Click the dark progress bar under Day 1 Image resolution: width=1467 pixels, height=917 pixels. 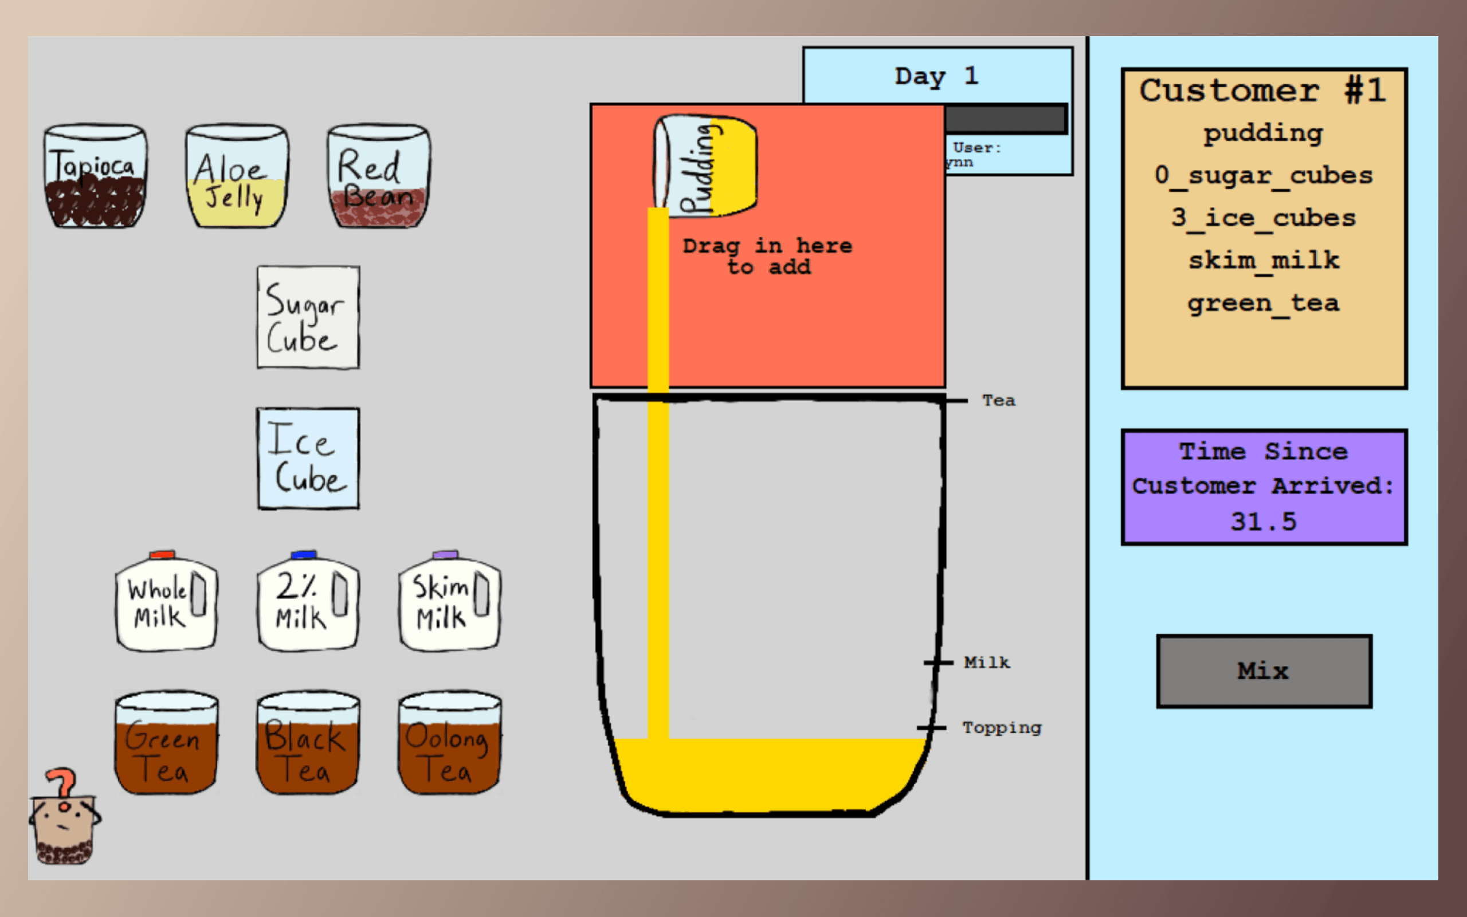point(1006,119)
